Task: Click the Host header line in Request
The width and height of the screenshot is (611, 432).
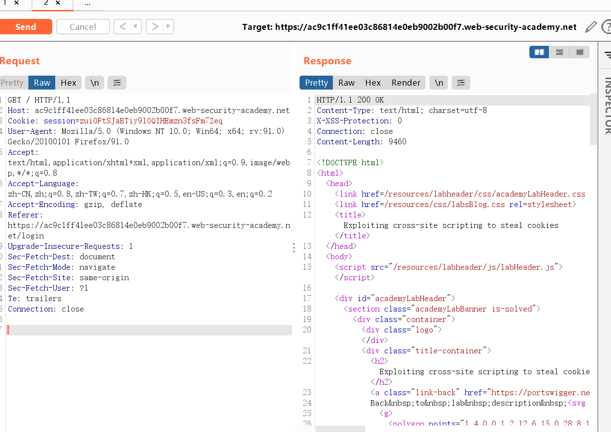Action: tap(149, 110)
